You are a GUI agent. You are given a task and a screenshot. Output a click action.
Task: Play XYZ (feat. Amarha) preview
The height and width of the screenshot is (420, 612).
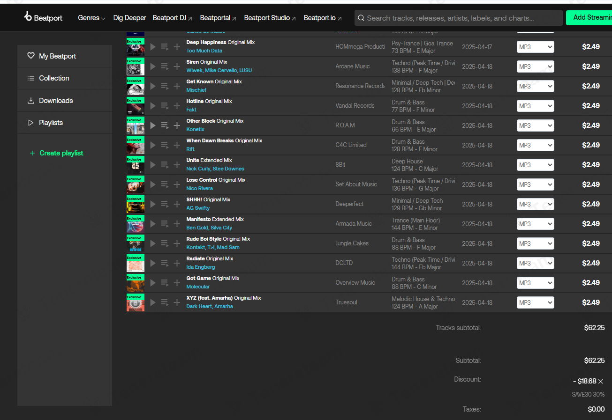pos(152,302)
